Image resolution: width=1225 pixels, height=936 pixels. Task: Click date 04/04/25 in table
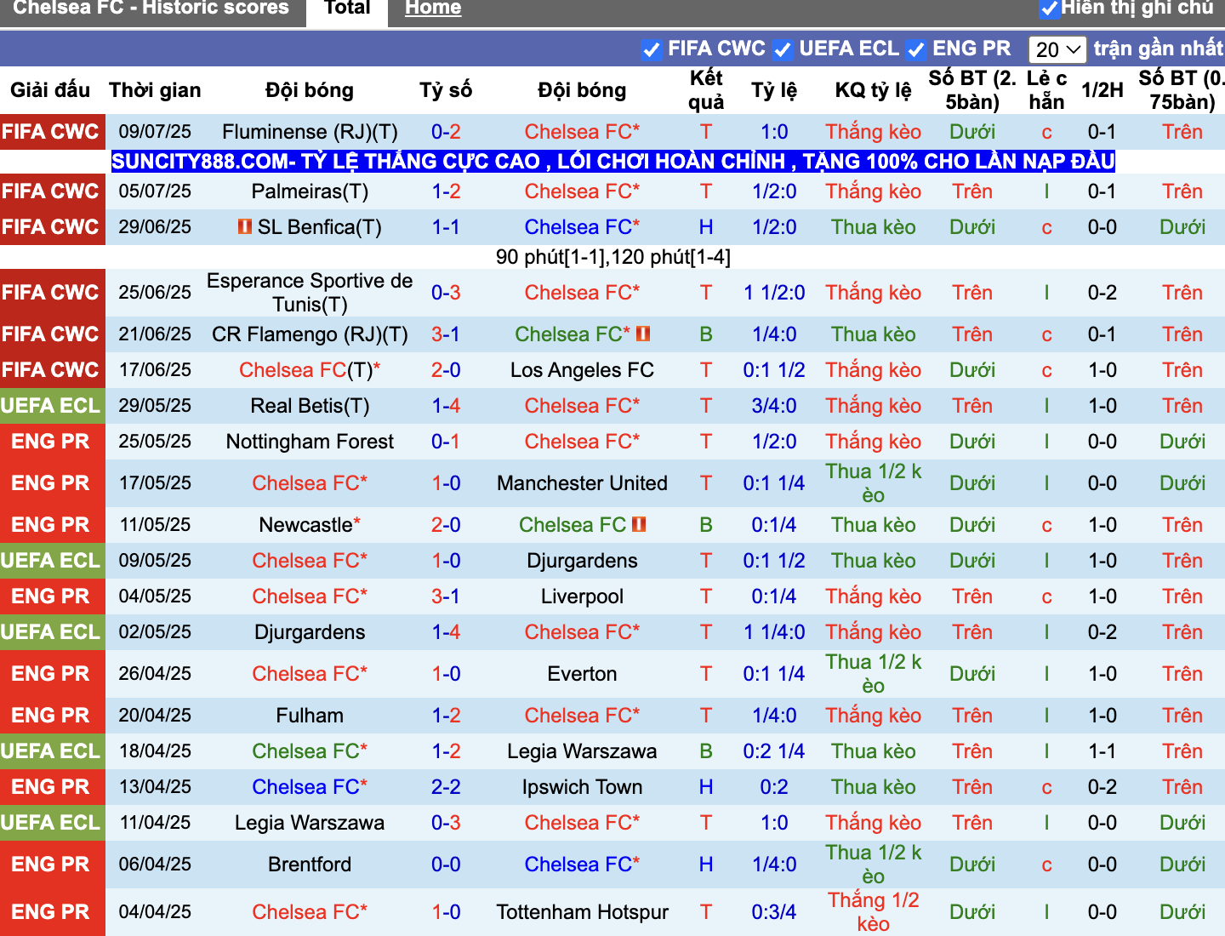coord(155,912)
